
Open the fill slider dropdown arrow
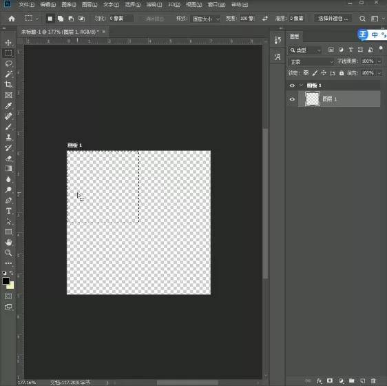point(379,73)
